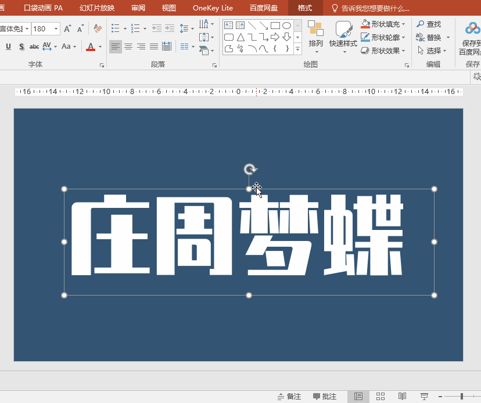Viewport: 481px width, 403px height.
Task: Open the View (视图) ribbon tab
Action: (168, 8)
